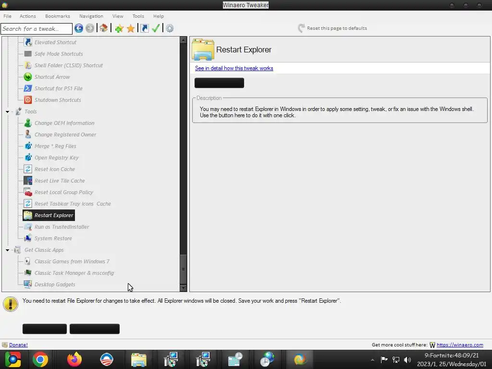Screen dimensions: 492x369
Task: Click the Shortcut Arrow green icon
Action: click(28, 77)
